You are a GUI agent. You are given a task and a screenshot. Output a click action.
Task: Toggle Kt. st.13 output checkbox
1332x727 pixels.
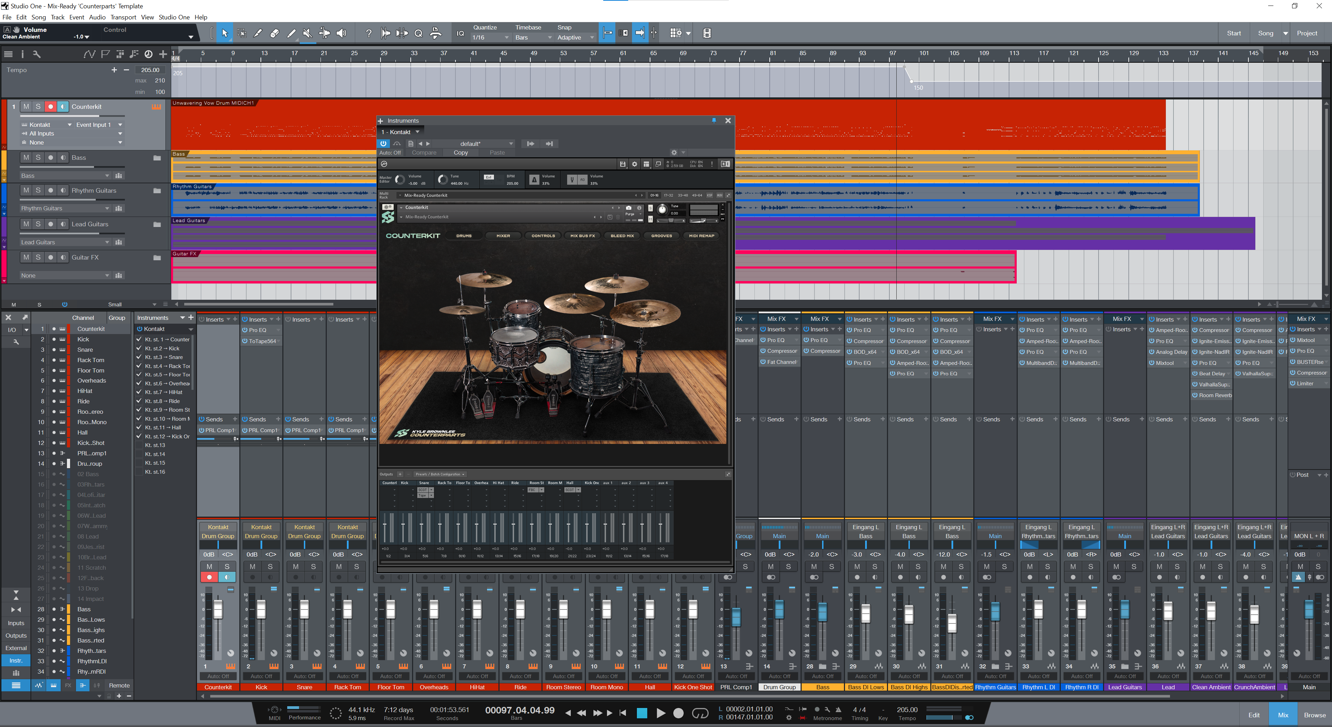[139, 445]
